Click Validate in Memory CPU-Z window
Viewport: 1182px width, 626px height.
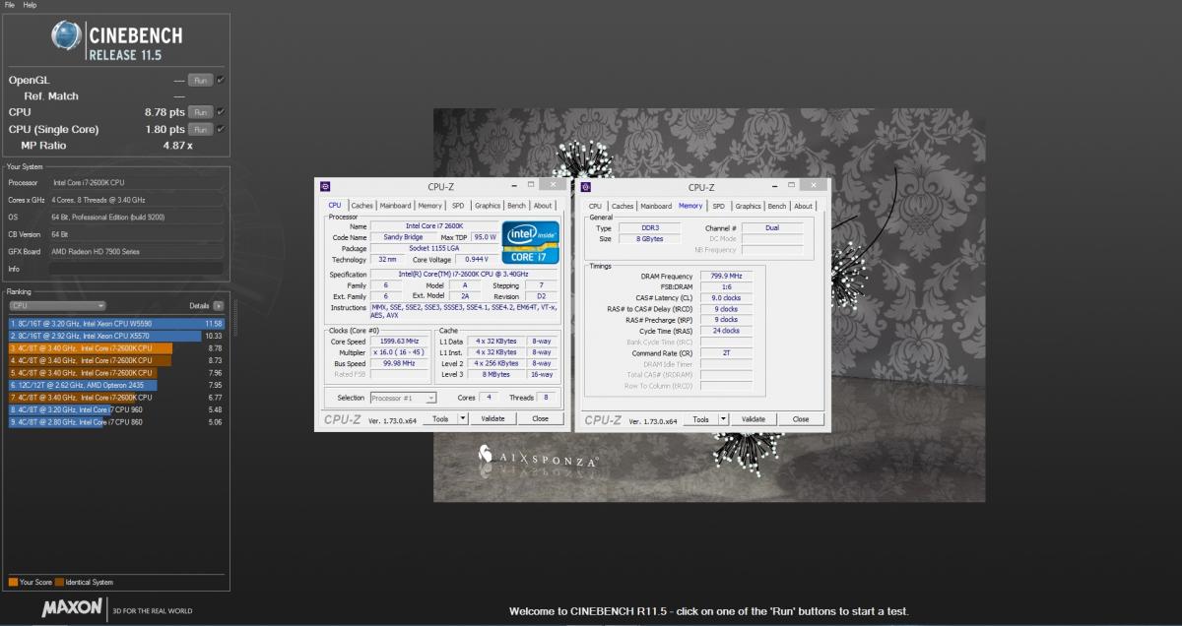(x=754, y=419)
